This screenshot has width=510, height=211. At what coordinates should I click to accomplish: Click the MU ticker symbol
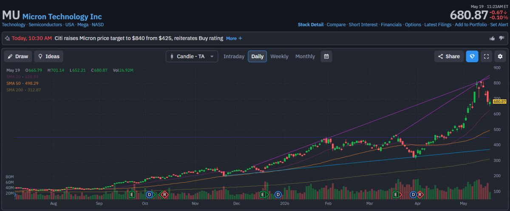coord(11,15)
